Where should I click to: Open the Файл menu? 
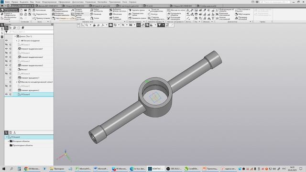click(x=7, y=2)
